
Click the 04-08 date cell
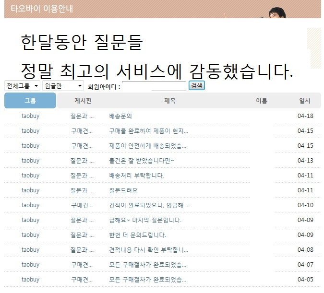305,250
